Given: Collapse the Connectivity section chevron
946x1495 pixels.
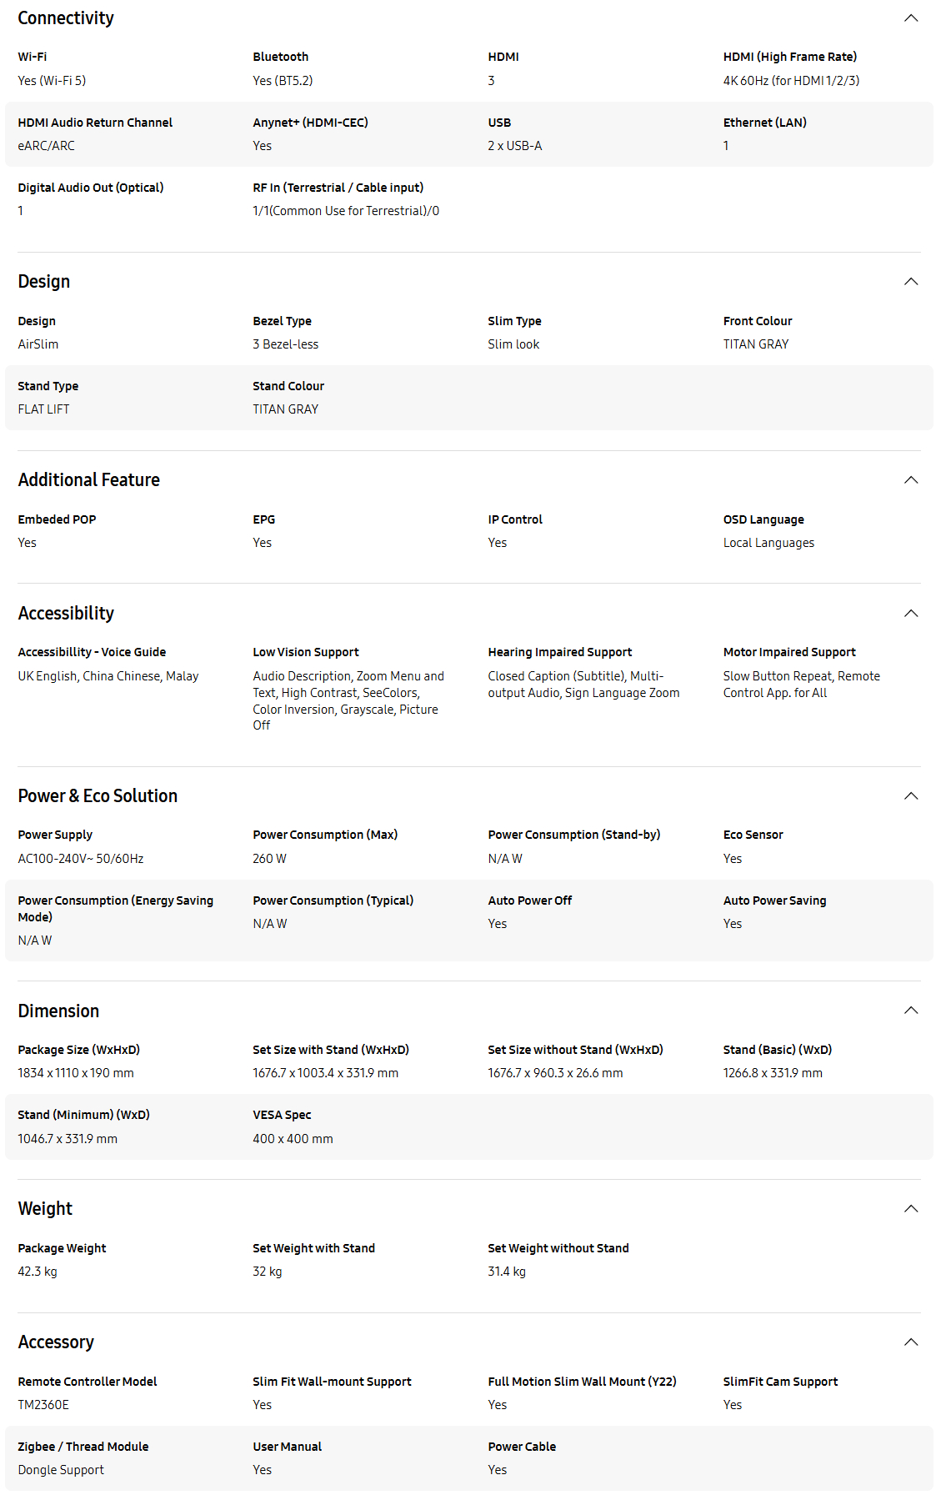Looking at the screenshot, I should pyautogui.click(x=911, y=18).
